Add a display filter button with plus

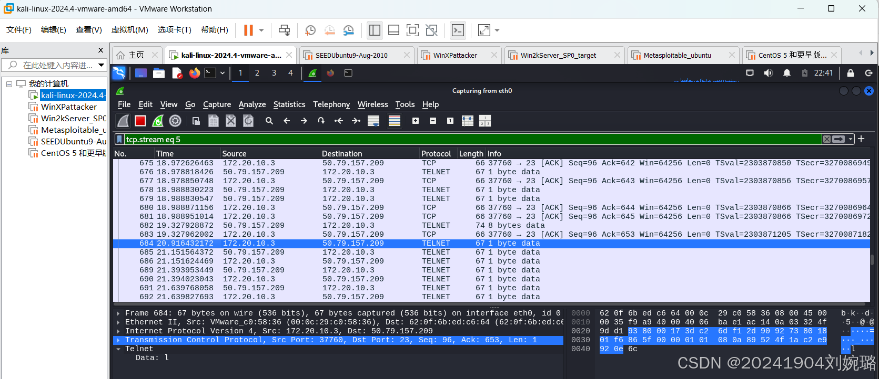coord(861,139)
